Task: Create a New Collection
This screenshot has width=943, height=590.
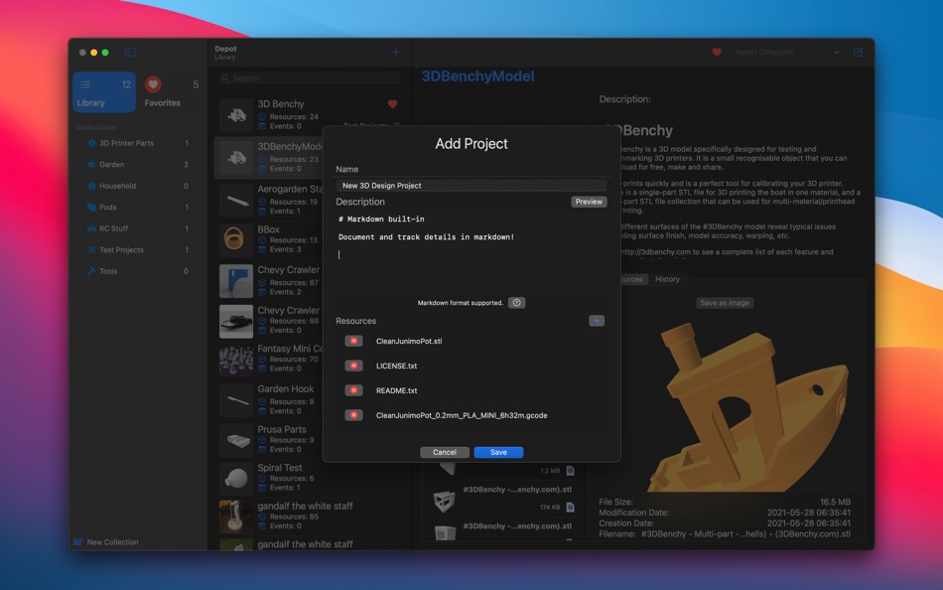Action: (106, 542)
